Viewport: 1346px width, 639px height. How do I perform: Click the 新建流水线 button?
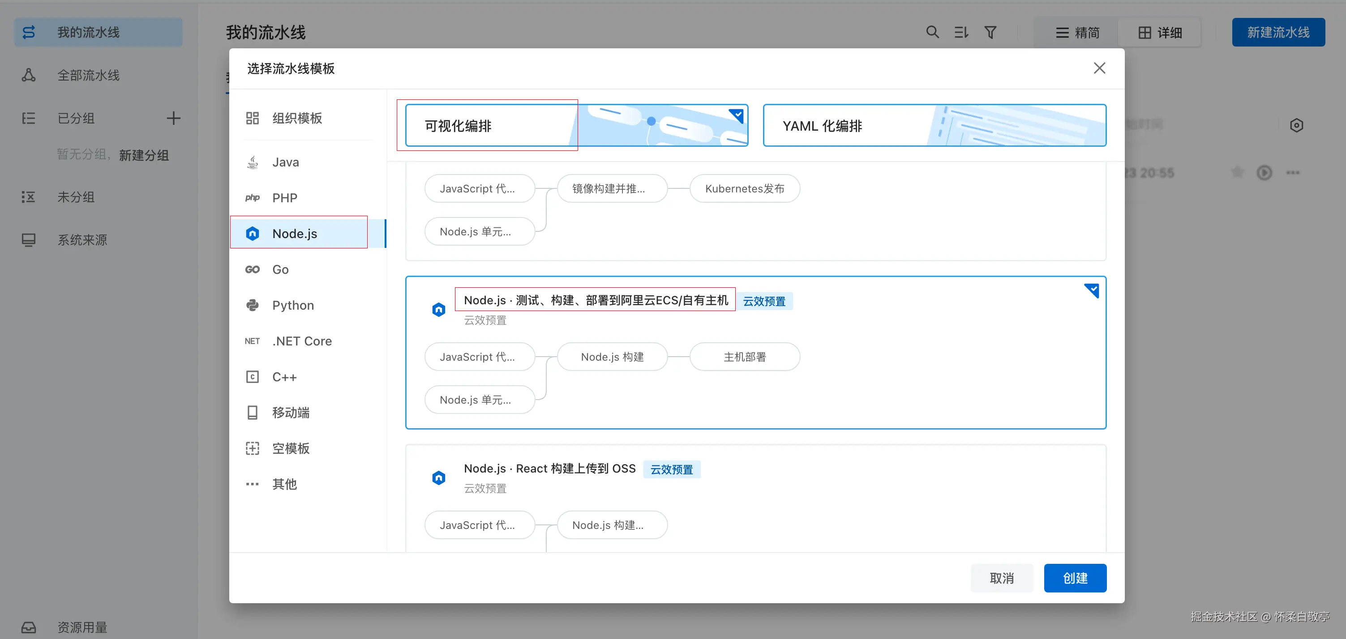[x=1278, y=32]
